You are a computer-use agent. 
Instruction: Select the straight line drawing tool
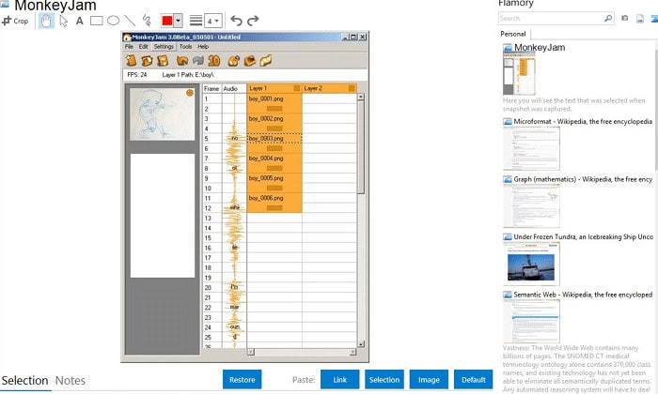130,21
